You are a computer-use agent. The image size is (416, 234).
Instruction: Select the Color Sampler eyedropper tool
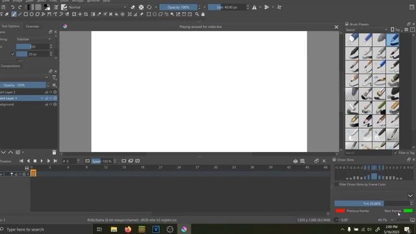[99, 14]
